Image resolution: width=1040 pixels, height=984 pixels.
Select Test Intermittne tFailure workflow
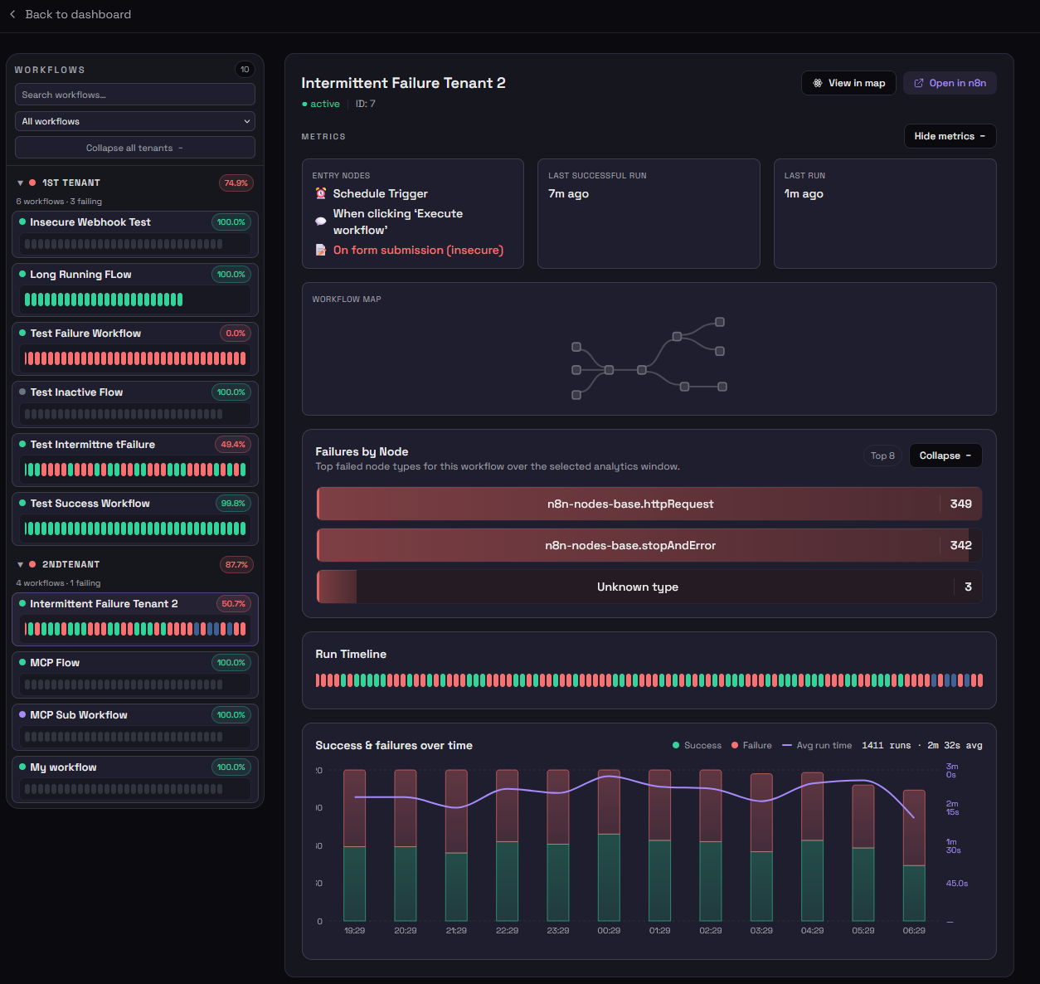pyautogui.click(x=135, y=460)
